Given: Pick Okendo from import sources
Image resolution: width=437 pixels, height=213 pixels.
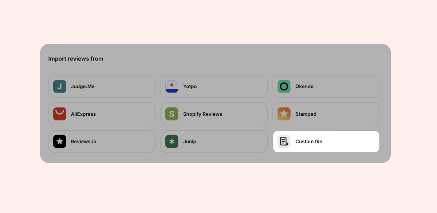Looking at the screenshot, I should (x=326, y=86).
